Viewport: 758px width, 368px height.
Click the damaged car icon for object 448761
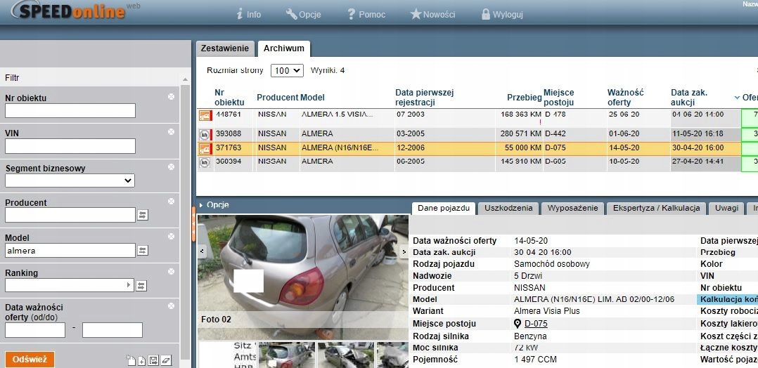[205, 115]
